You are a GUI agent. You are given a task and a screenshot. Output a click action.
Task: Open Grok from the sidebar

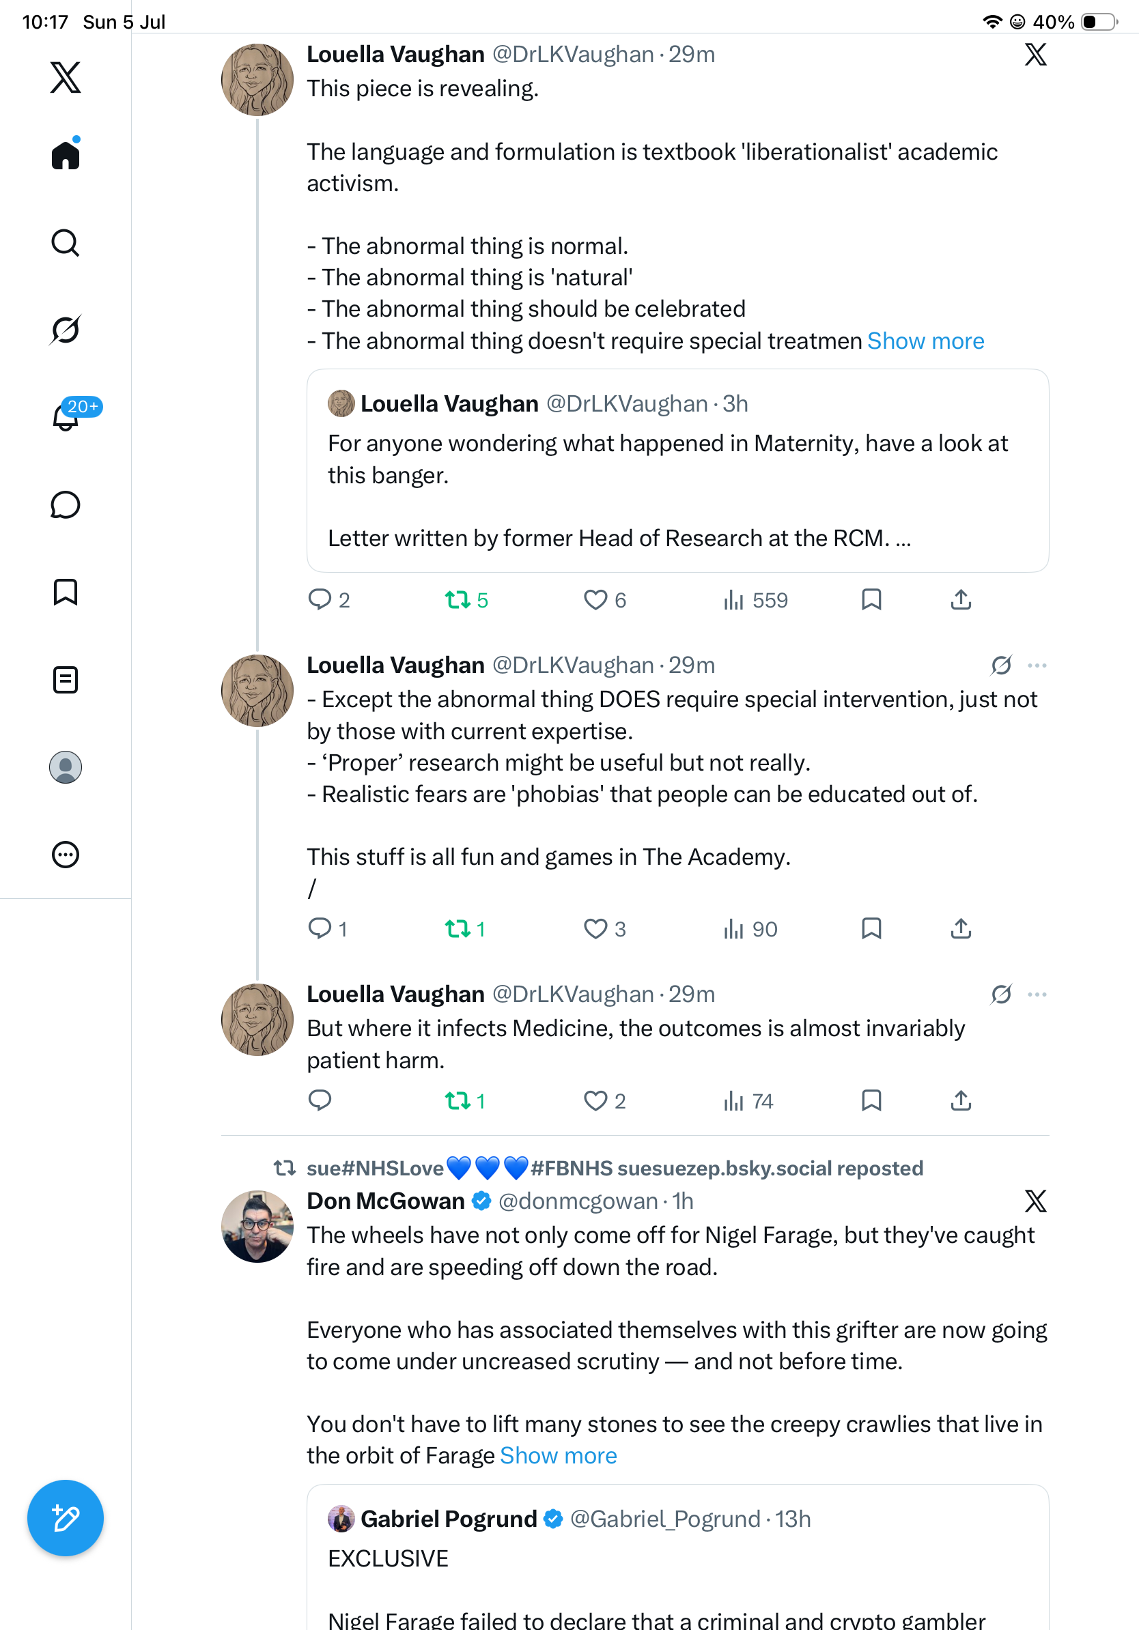[x=66, y=330]
